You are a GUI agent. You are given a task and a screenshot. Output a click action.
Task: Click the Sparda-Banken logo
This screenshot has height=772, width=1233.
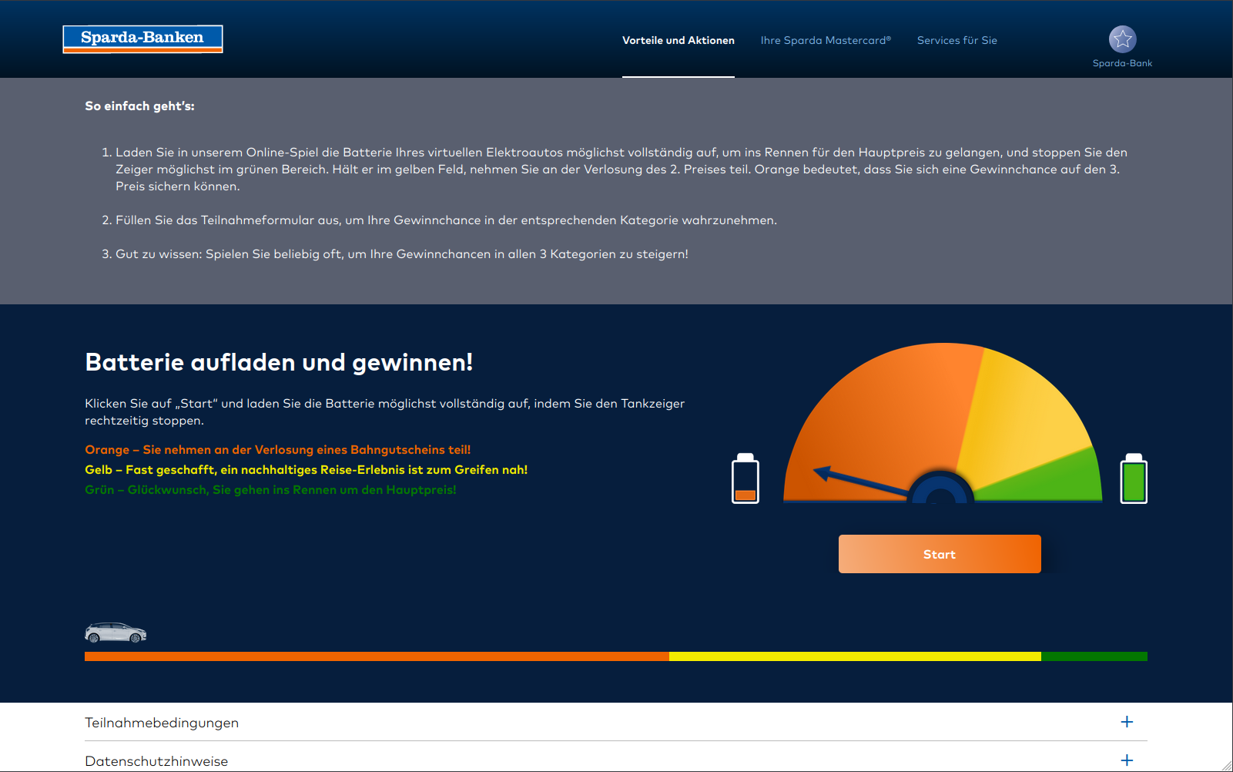click(x=142, y=39)
